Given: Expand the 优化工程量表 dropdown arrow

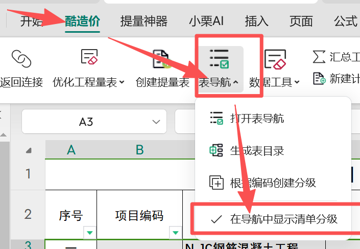Looking at the screenshot, I should click(122, 82).
